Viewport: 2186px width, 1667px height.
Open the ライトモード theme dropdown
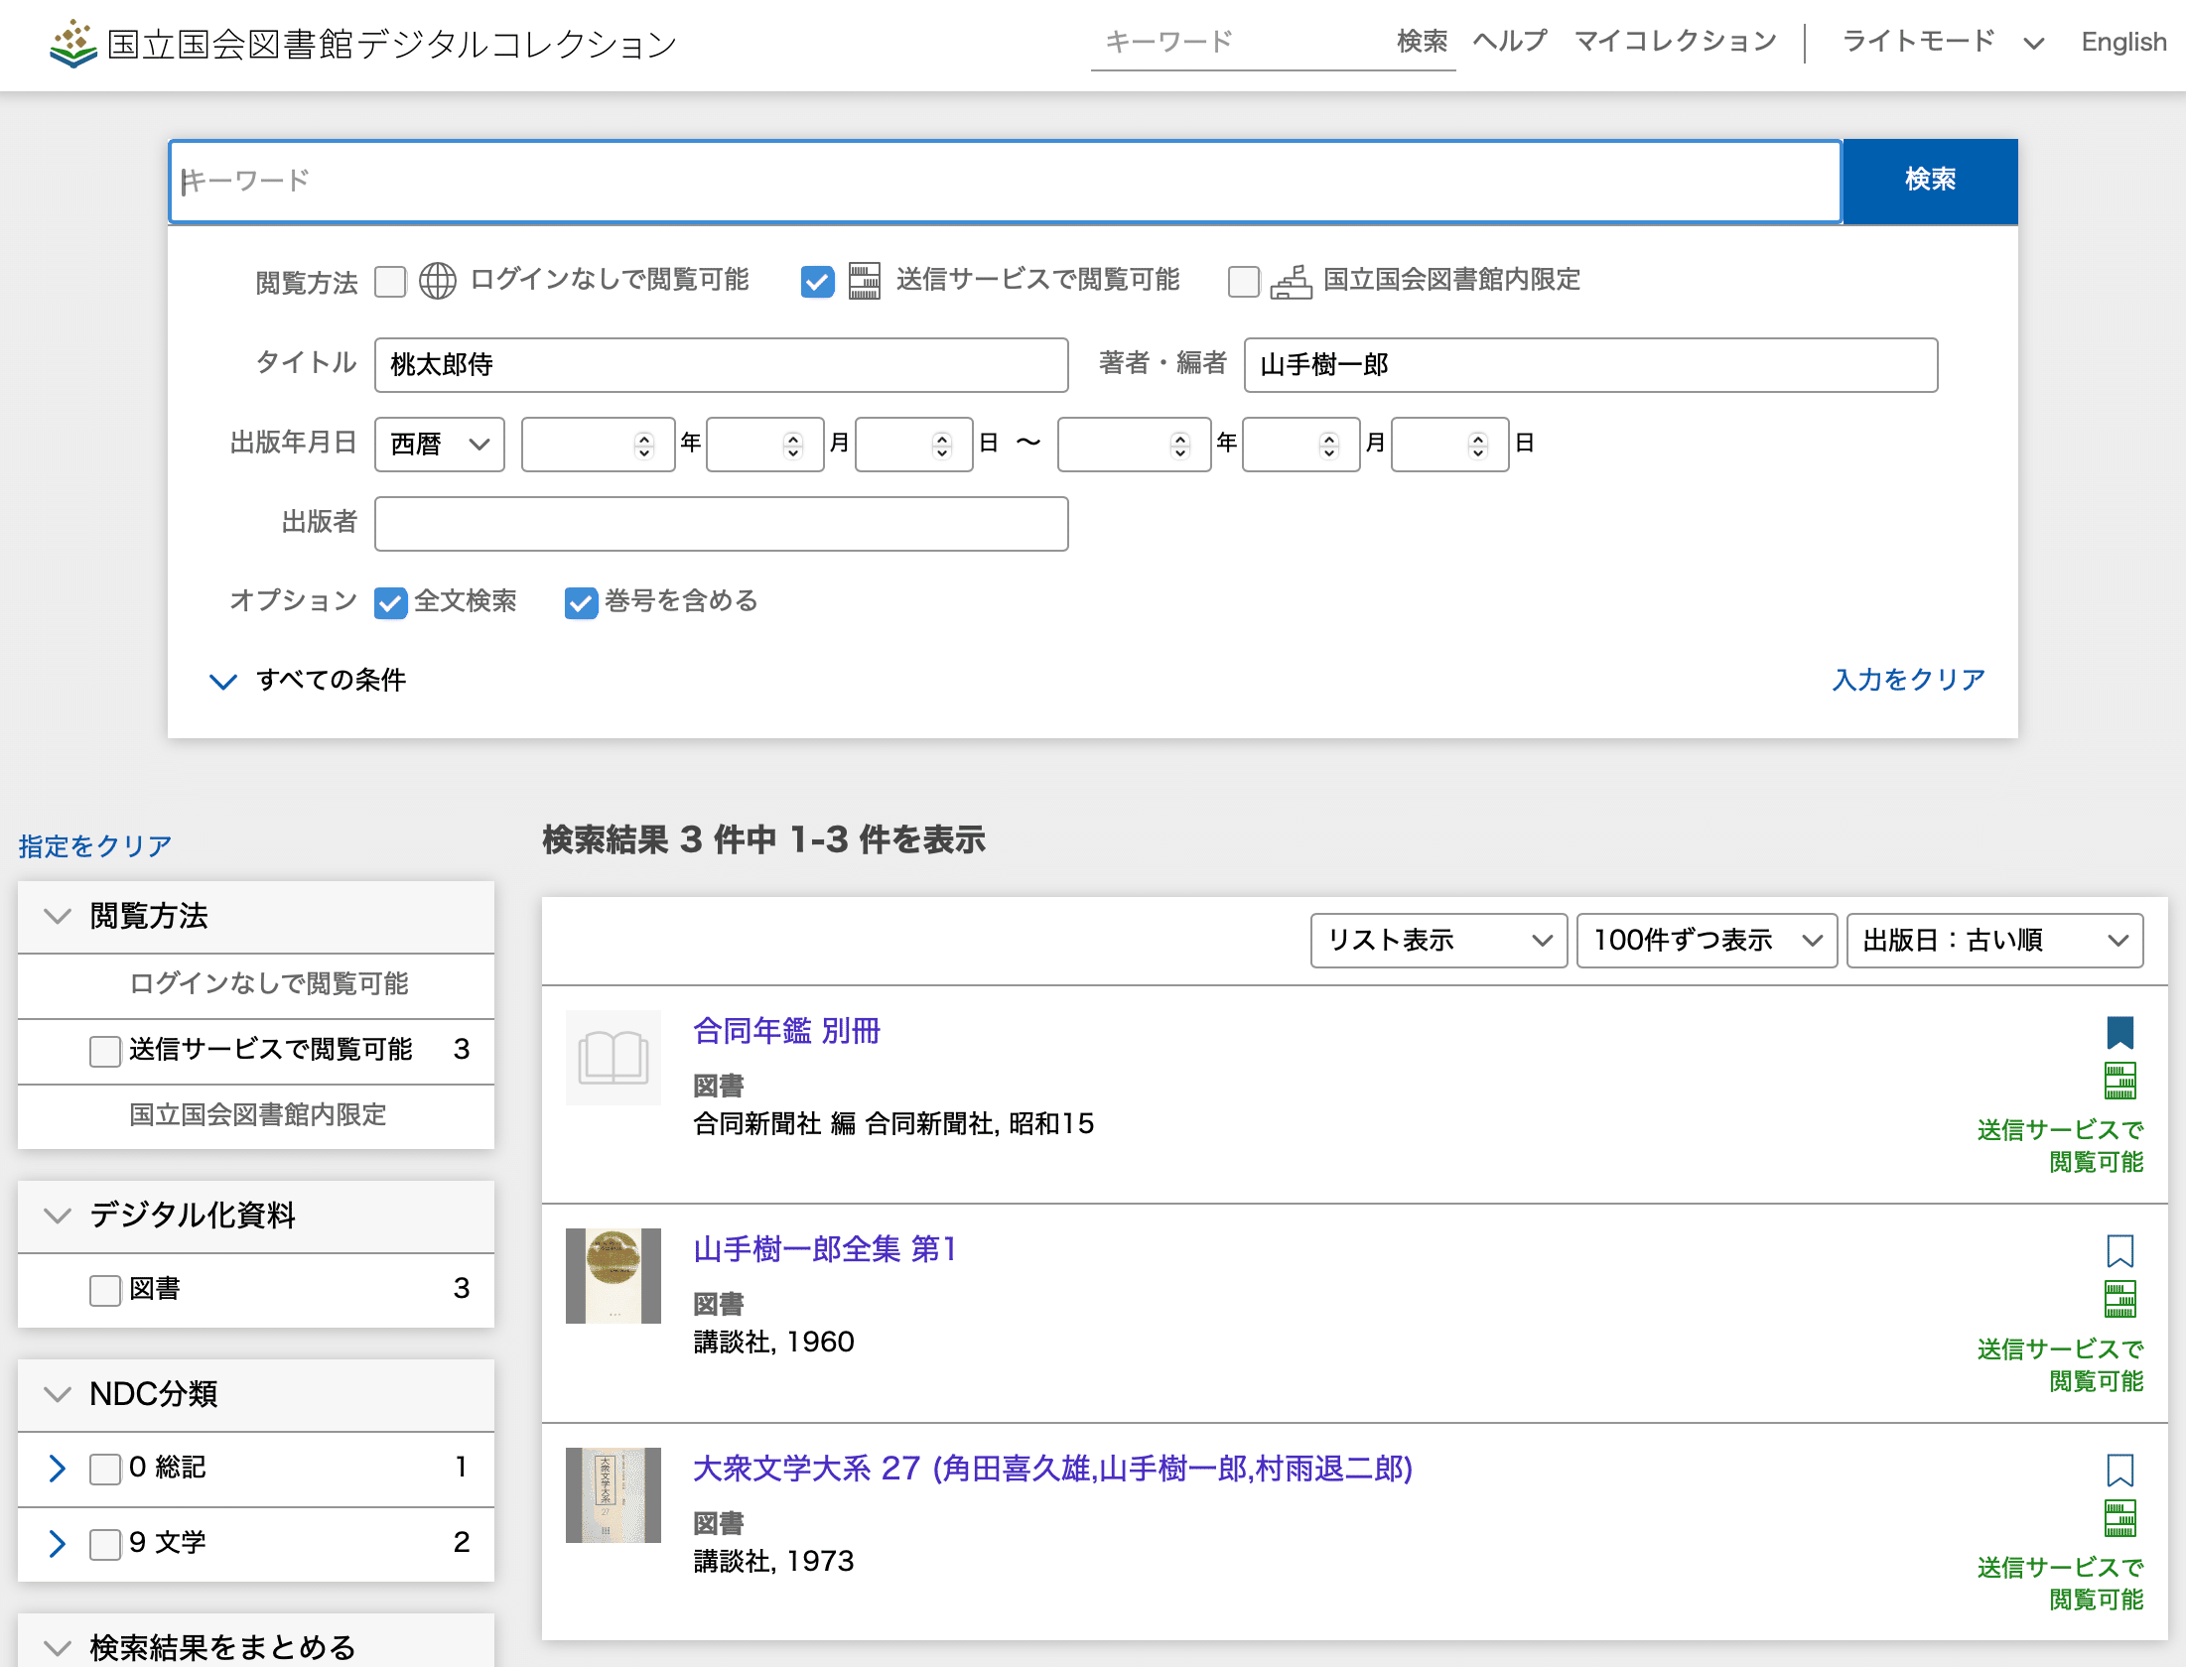[x=1943, y=42]
